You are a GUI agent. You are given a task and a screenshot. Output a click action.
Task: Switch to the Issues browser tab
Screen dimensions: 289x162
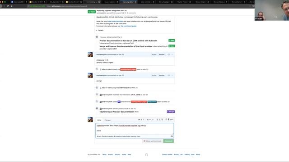[110, 2]
